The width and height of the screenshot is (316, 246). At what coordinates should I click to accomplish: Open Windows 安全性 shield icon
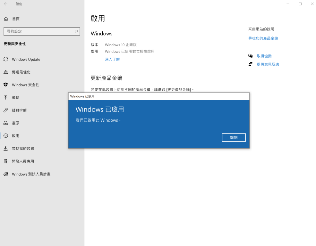pyautogui.click(x=6, y=85)
